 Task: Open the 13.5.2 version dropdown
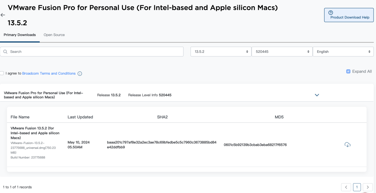pos(221,52)
